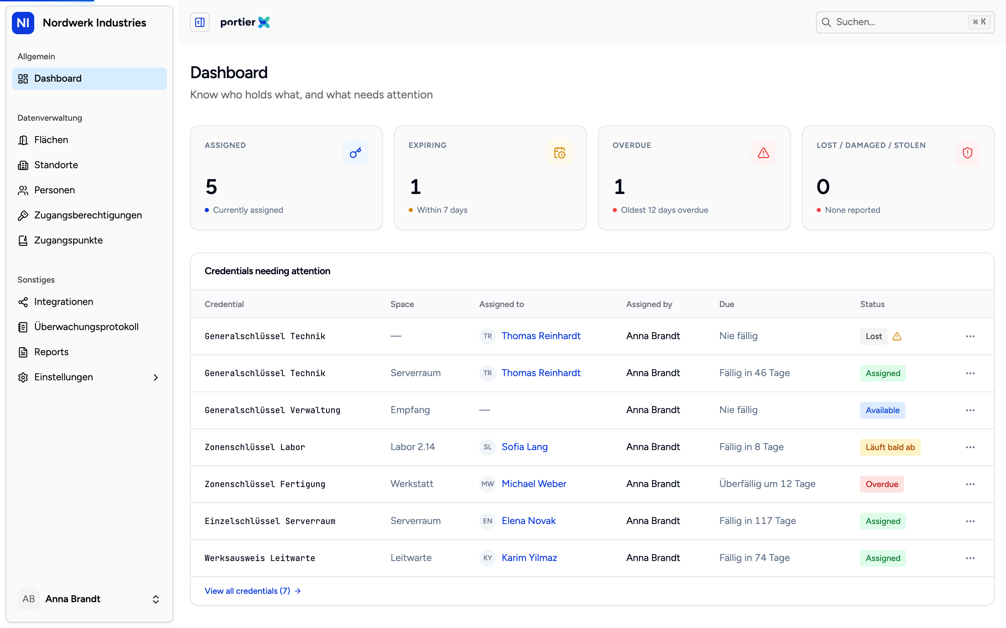Open actions menu for Einzelschlüssel Serverraum row

click(970, 521)
